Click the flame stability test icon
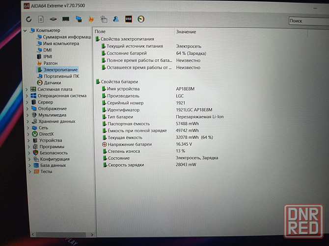The image size is (329, 246). click(x=91, y=19)
